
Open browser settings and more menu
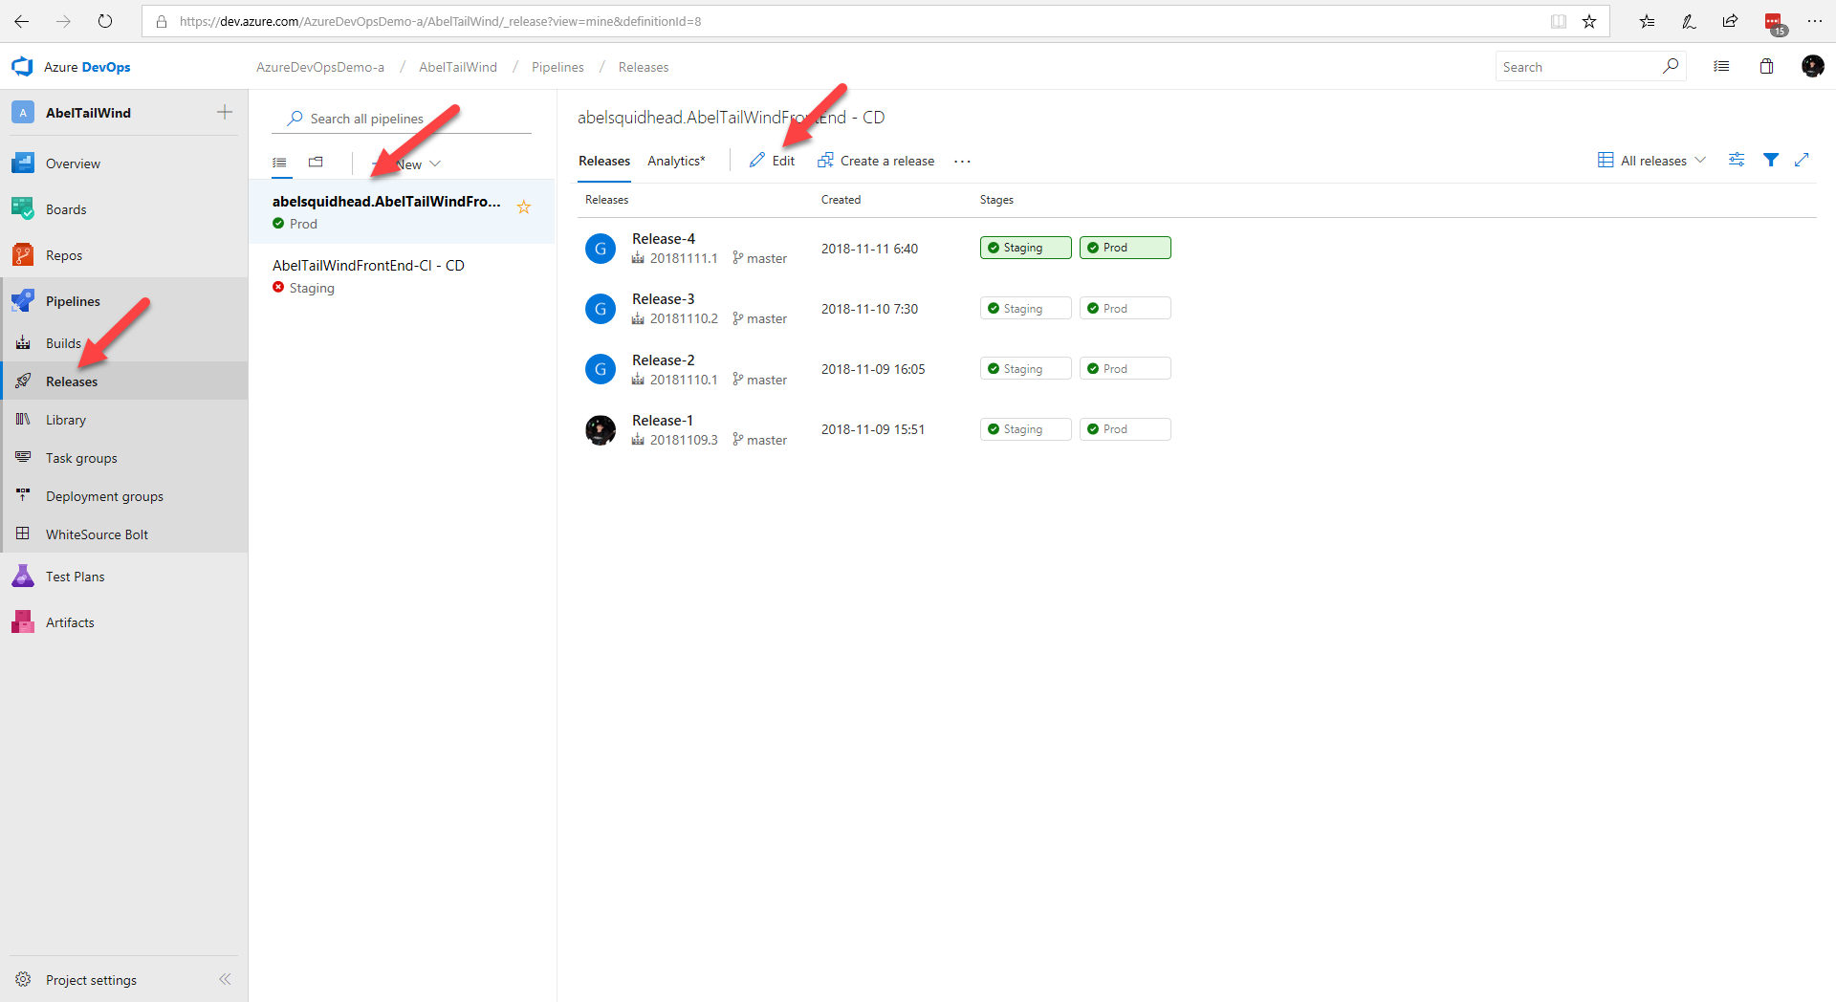(x=1815, y=21)
